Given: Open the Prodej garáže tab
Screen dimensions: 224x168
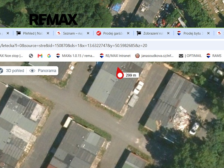Looking at the screenshot, I should (113, 33).
